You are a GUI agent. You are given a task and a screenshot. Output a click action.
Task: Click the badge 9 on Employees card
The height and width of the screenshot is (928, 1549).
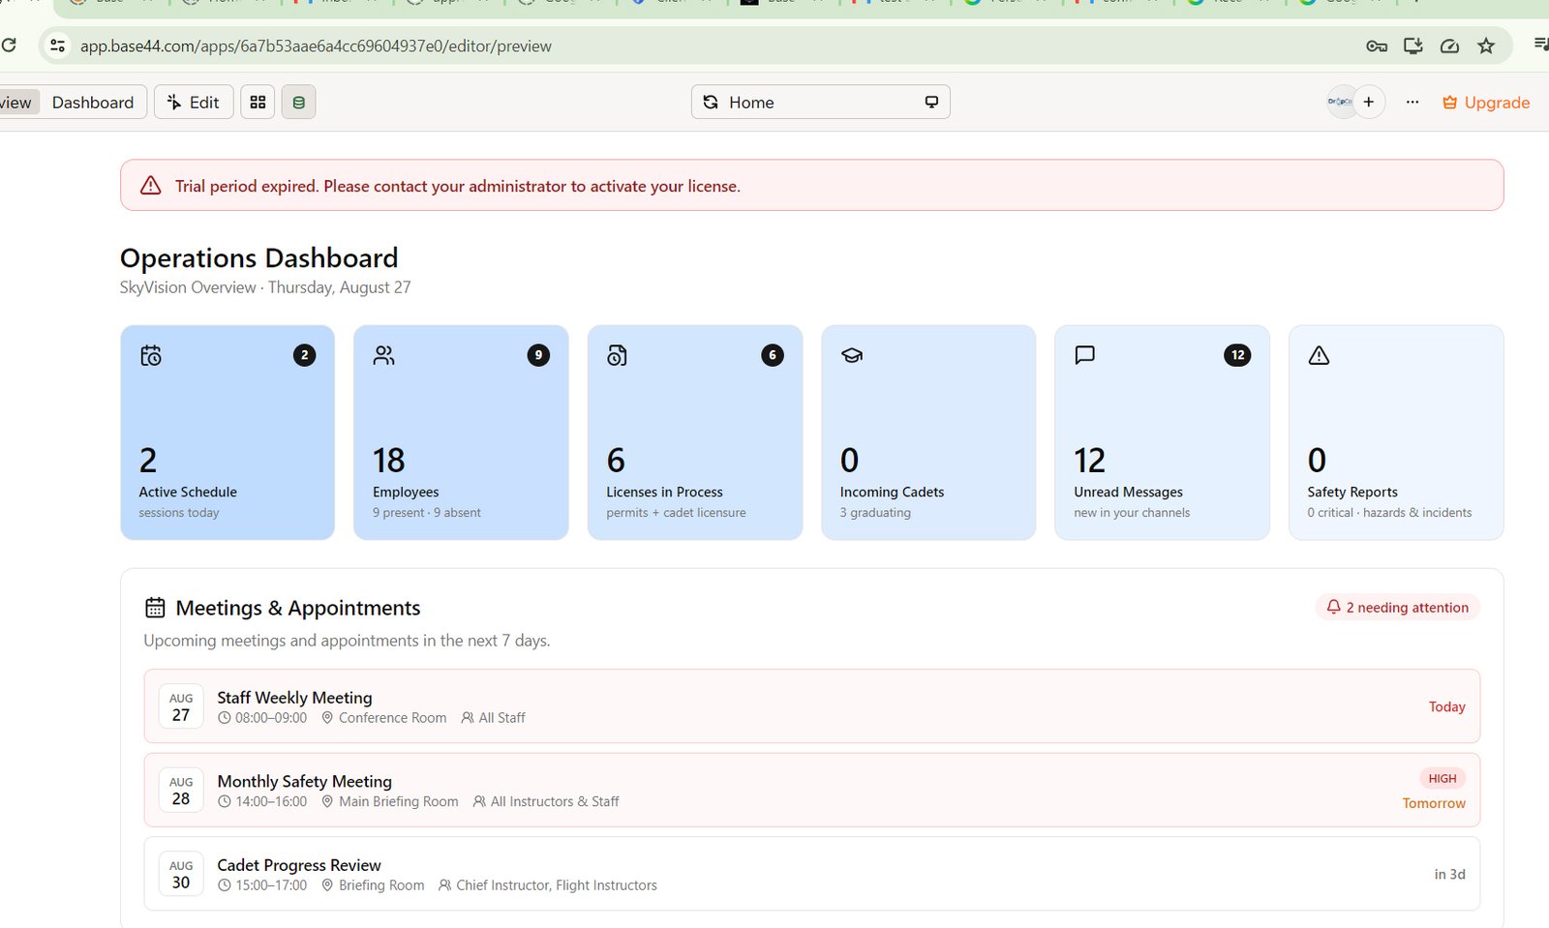pos(538,355)
